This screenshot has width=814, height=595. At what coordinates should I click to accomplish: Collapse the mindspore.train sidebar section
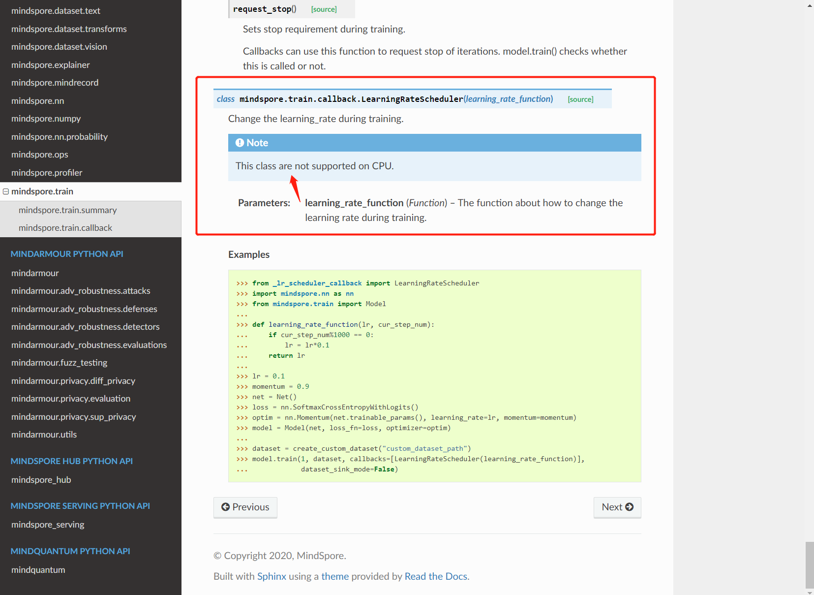[6, 191]
